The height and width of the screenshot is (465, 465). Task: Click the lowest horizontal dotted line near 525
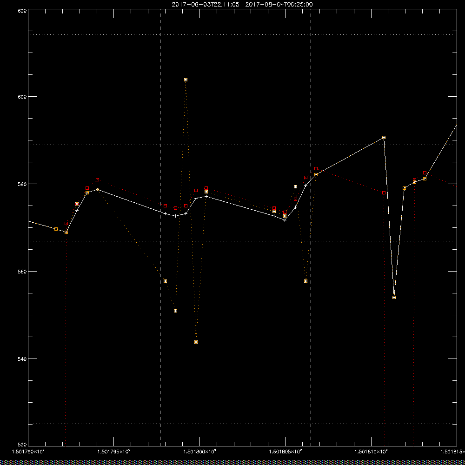click(242, 424)
